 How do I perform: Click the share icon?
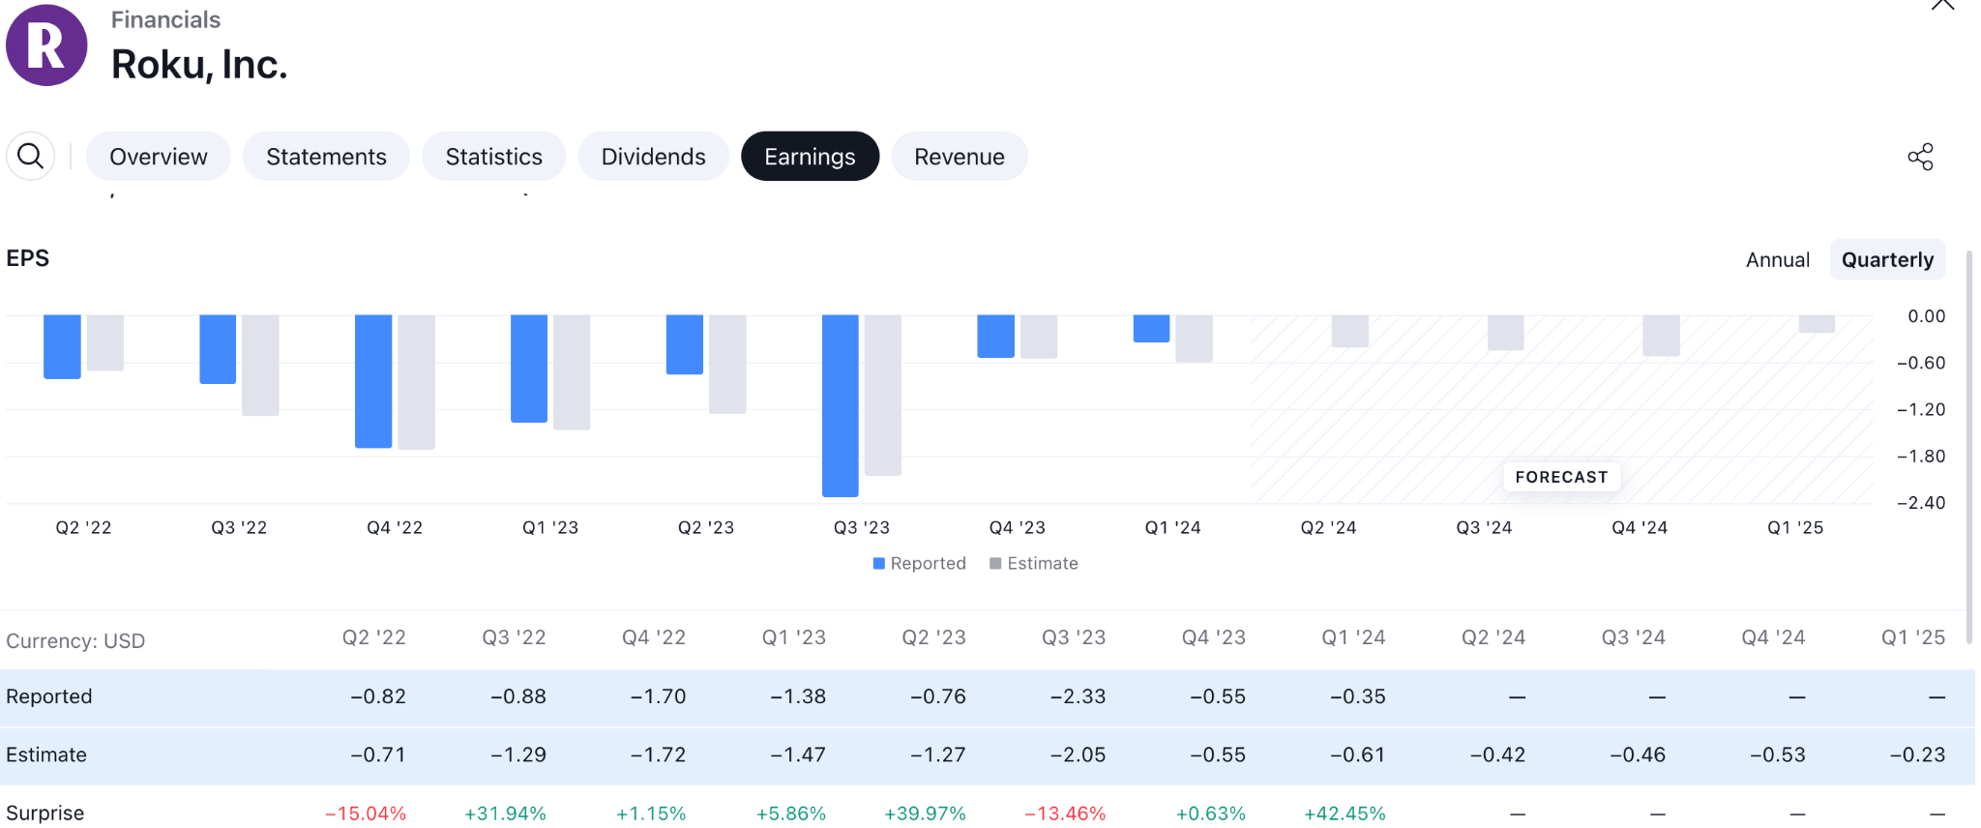coord(1920,157)
